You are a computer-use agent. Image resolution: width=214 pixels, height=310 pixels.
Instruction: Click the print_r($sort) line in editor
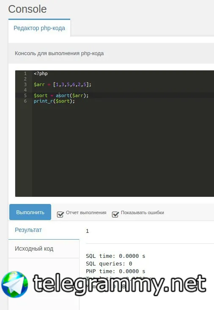(x=54, y=101)
